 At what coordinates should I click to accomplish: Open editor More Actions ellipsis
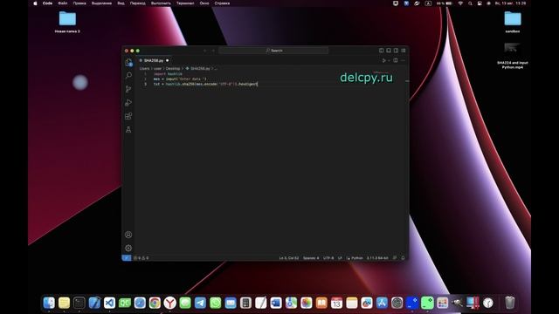coord(404,60)
